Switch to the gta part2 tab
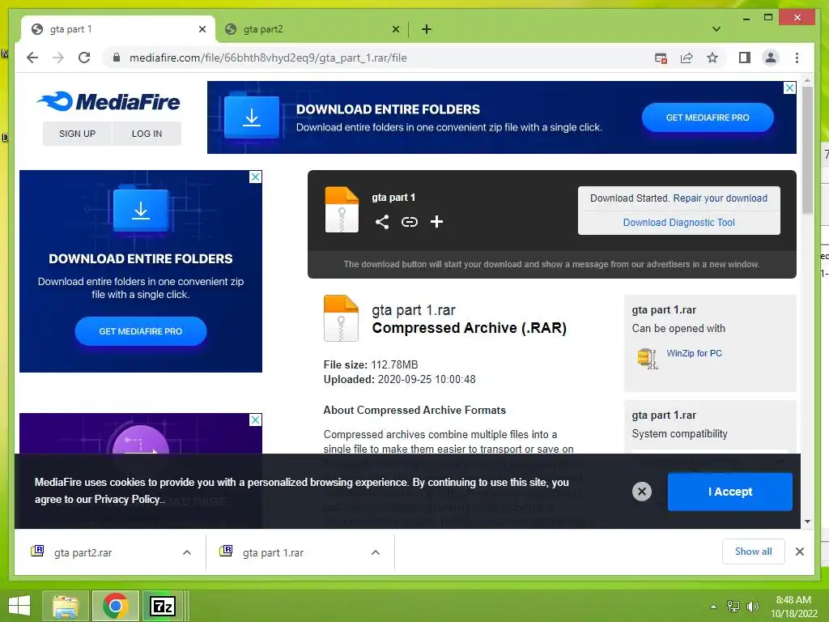This screenshot has height=622, width=829. pos(312,29)
